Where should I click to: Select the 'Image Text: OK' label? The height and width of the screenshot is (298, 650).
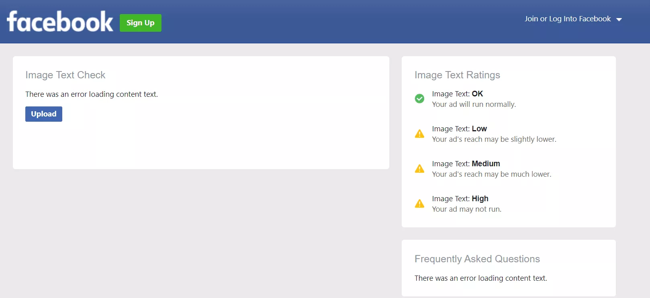457,94
